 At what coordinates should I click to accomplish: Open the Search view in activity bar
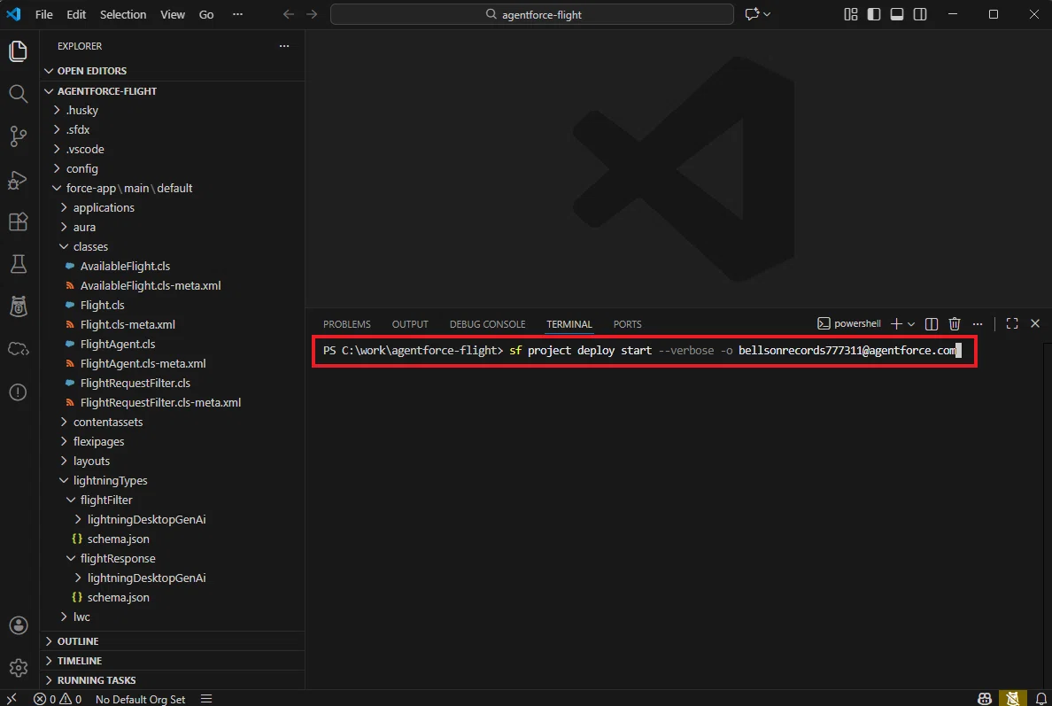(18, 93)
